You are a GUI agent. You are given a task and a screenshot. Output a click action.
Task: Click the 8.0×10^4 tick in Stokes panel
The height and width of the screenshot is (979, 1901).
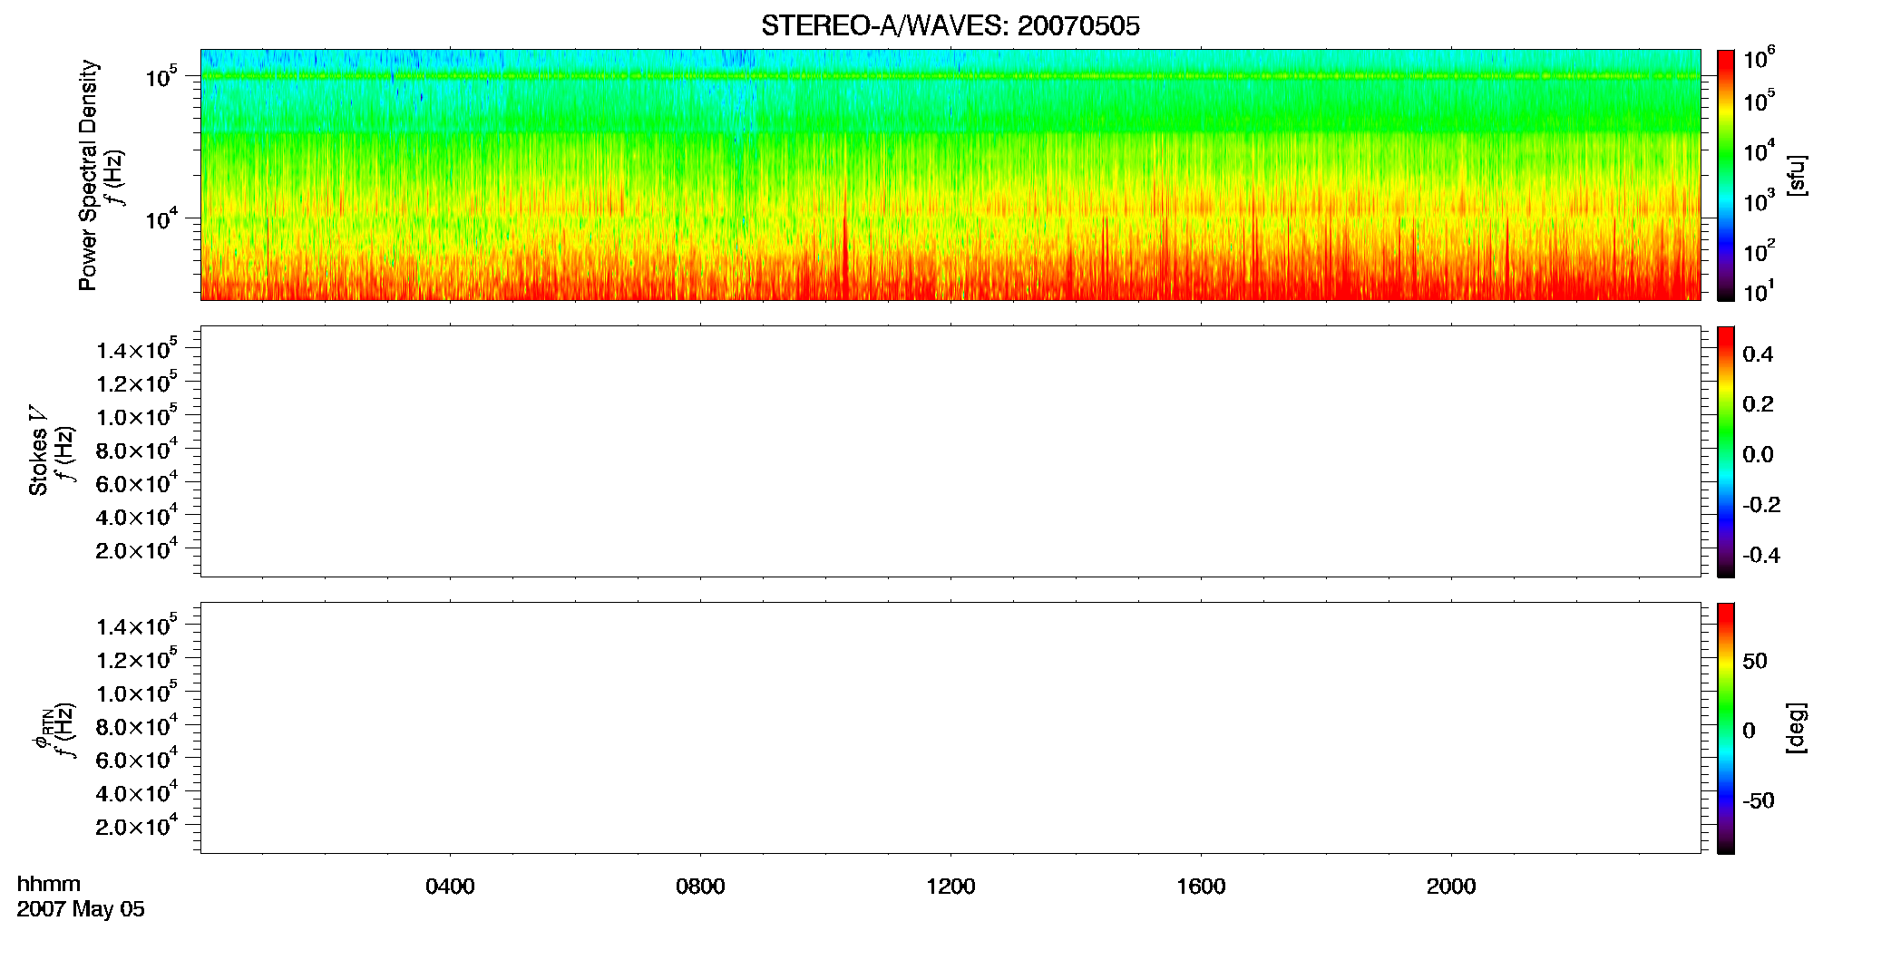coord(137,450)
